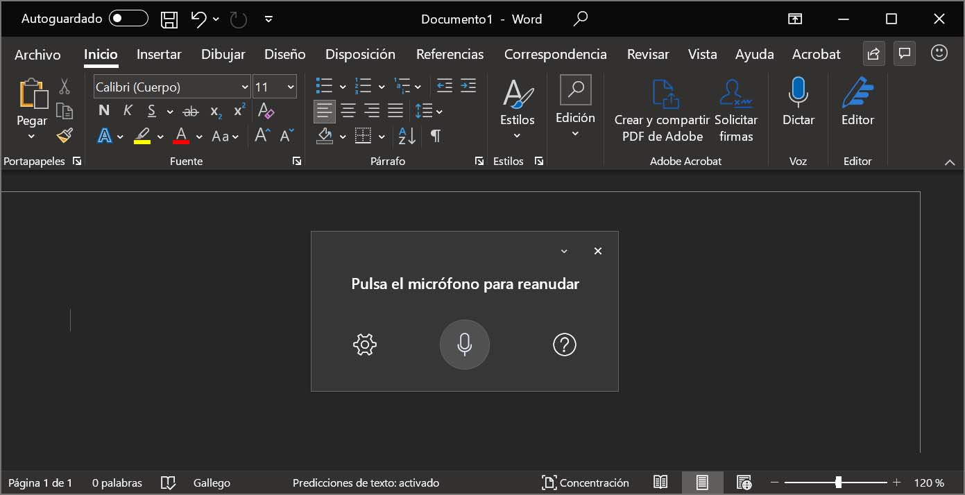965x495 pixels.
Task: Click the Undo arrow in title bar
Action: pos(198,19)
